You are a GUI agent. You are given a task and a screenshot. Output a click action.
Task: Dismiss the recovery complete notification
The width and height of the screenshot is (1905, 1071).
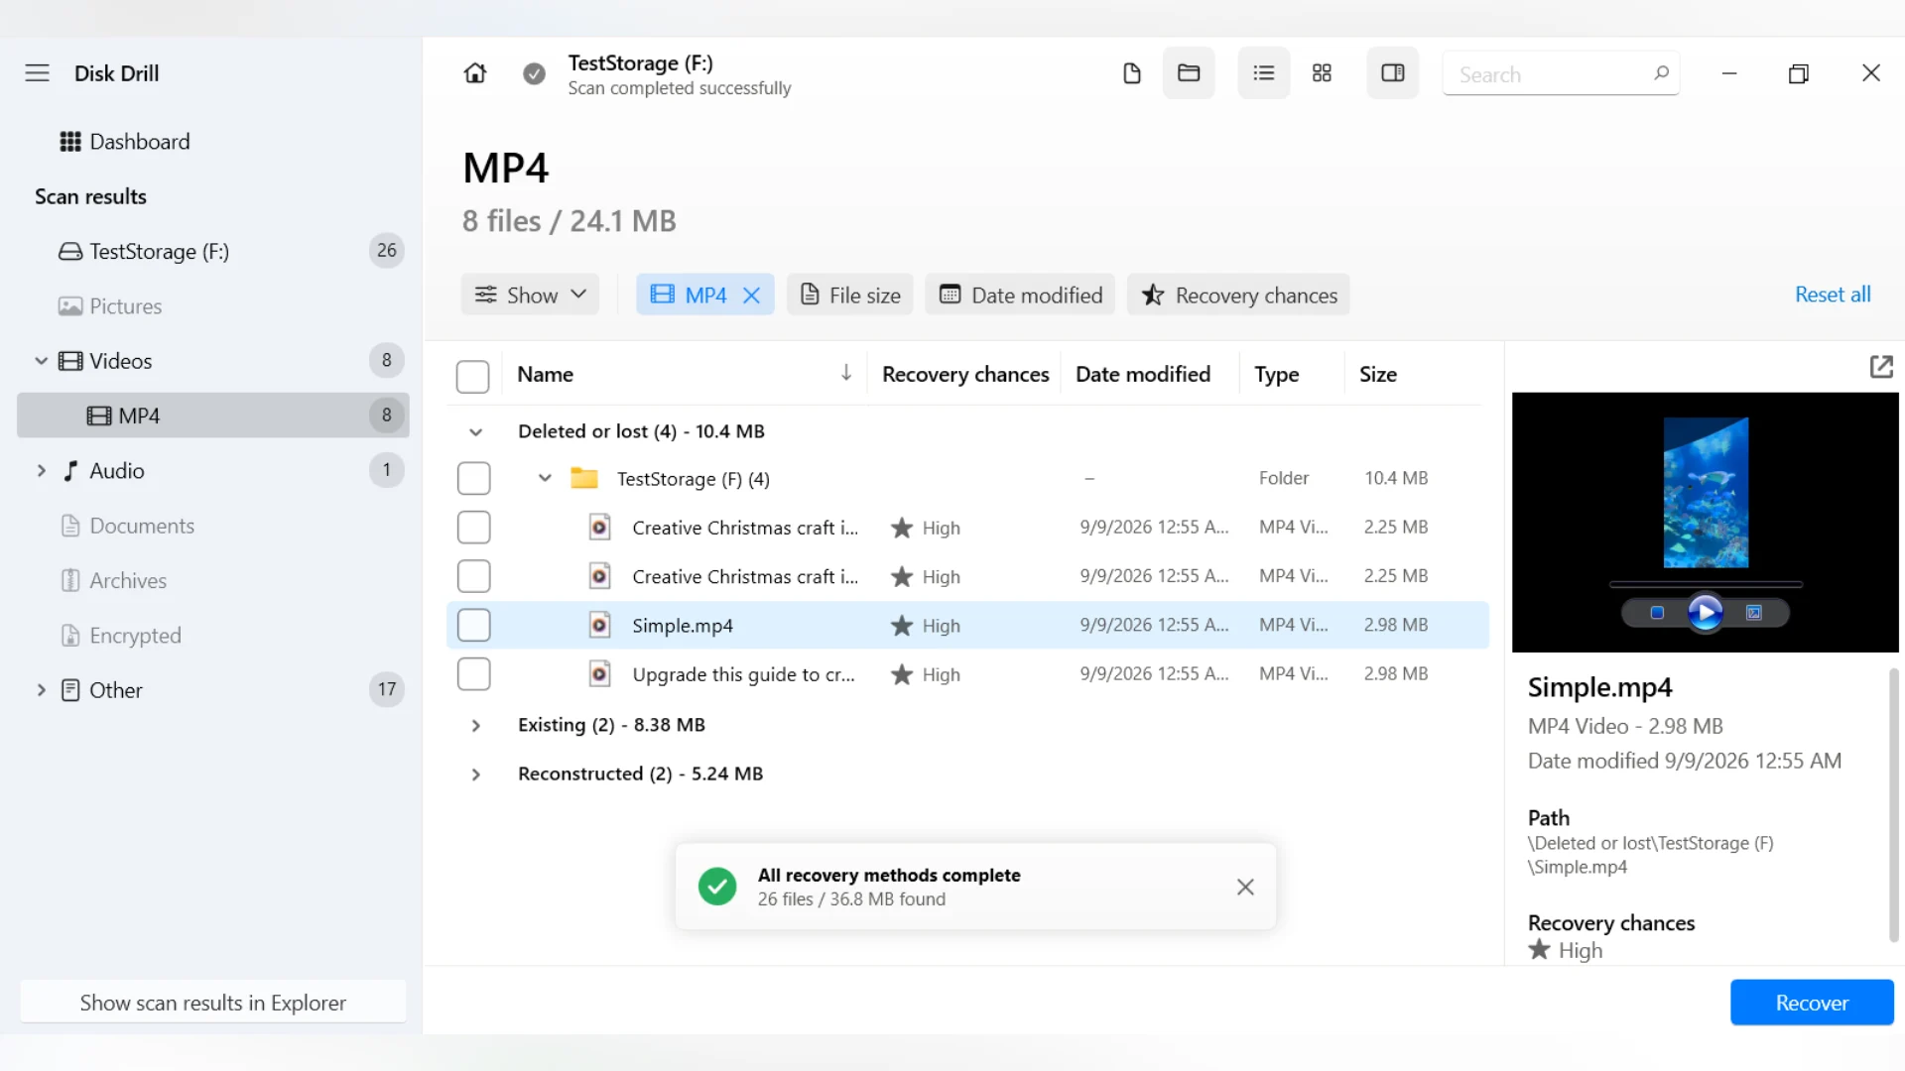(x=1245, y=887)
